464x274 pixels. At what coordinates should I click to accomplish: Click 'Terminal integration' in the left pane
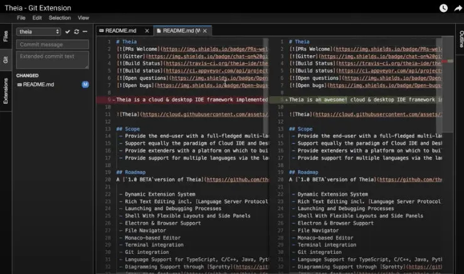point(154,245)
